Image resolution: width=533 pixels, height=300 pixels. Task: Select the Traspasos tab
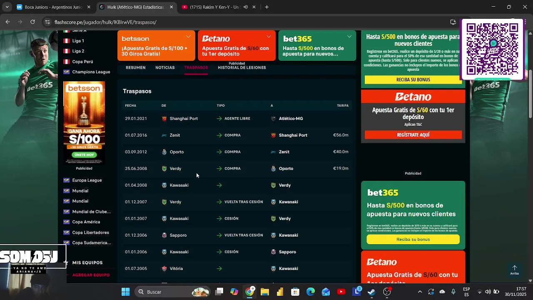(196, 67)
